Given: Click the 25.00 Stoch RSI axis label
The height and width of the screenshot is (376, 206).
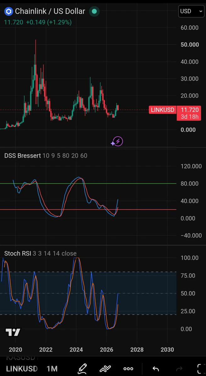Looking at the screenshot, I should (x=188, y=311).
